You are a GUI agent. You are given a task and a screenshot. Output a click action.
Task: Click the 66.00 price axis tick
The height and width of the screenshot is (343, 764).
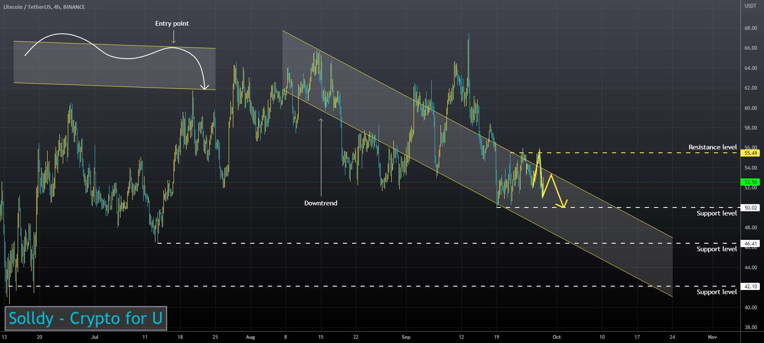pos(751,48)
